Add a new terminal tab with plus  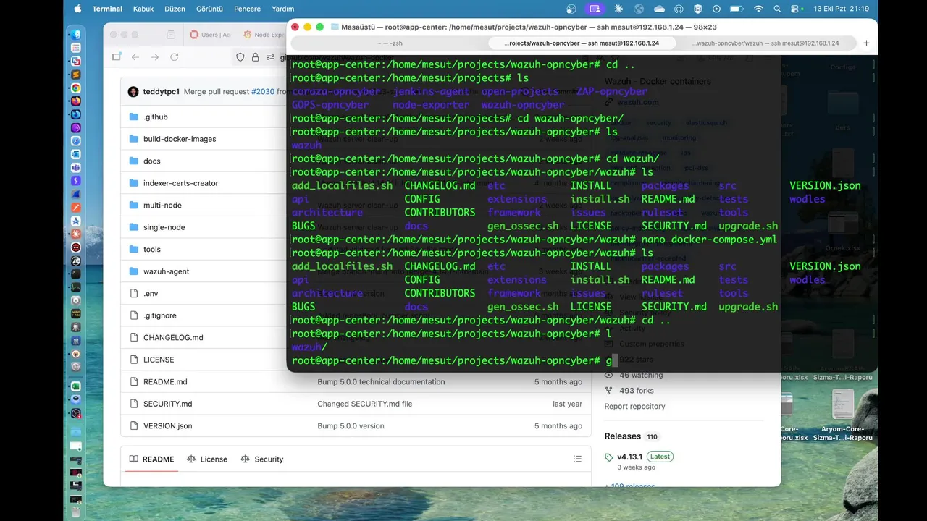[866, 43]
